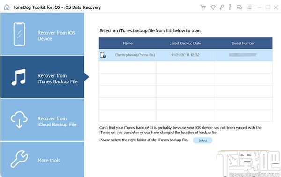Select Ellen's iphone backup row
Screen dimensions: 281x177
185,55
